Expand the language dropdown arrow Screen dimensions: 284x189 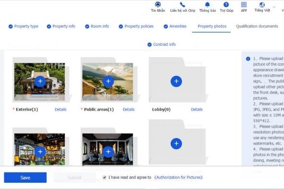pos(274,7)
